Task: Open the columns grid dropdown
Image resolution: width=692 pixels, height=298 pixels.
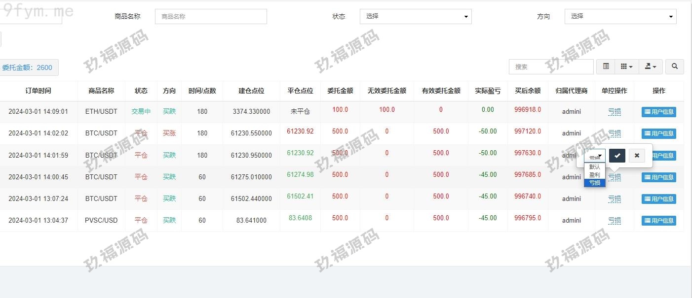Action: click(x=626, y=66)
